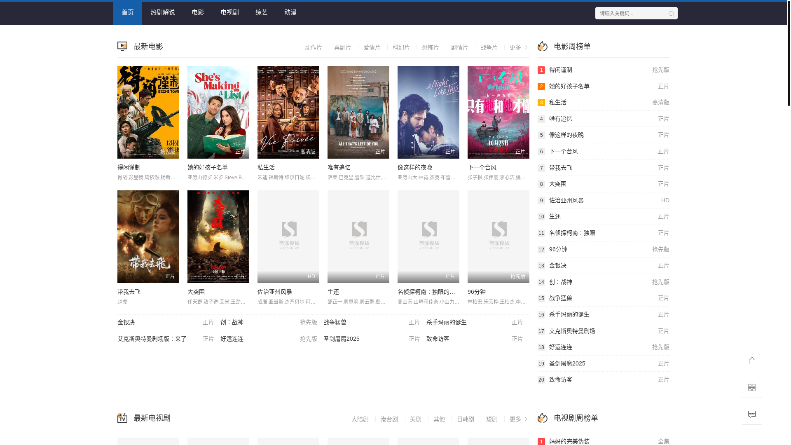Switch to the 电视剧 nav item
The image size is (791, 445).
[x=230, y=13]
